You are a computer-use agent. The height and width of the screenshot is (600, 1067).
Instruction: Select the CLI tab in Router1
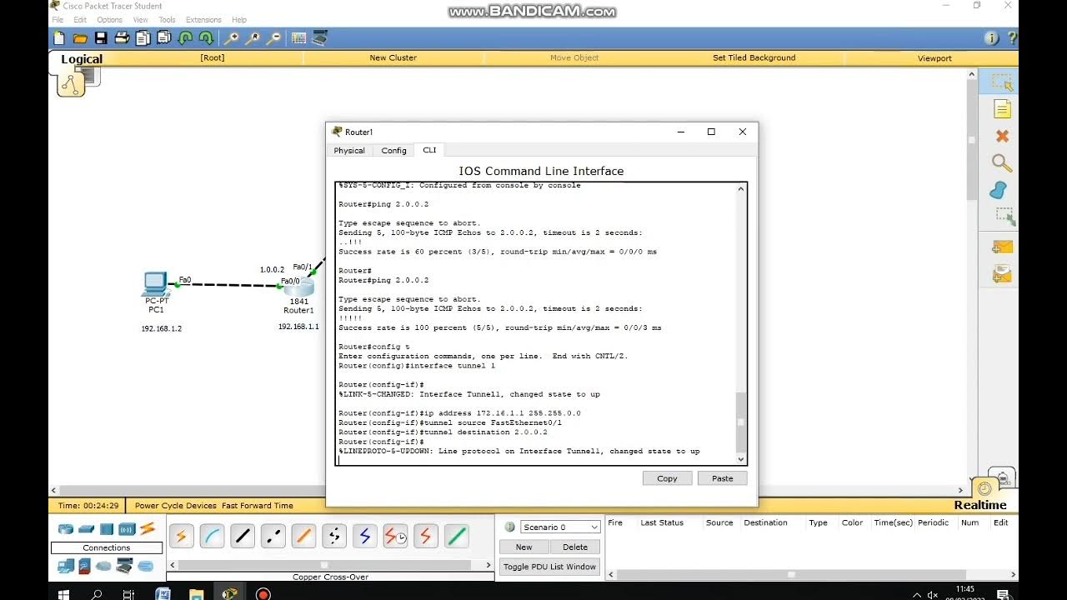(x=429, y=150)
